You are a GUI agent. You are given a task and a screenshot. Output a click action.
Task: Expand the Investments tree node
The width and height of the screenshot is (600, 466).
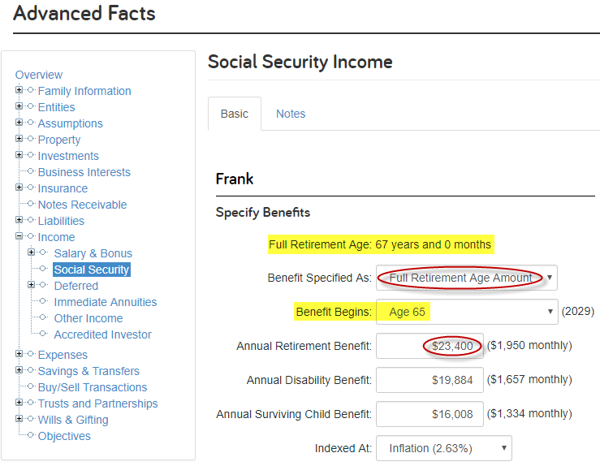click(x=19, y=155)
